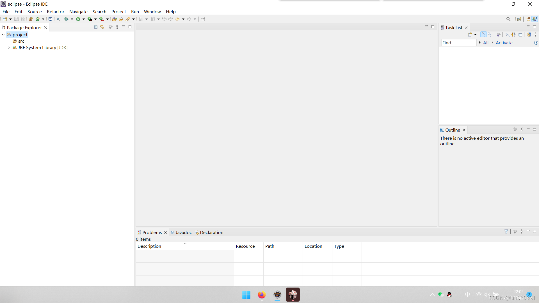Collapse the project tree node
This screenshot has width=539, height=303.
(3, 35)
